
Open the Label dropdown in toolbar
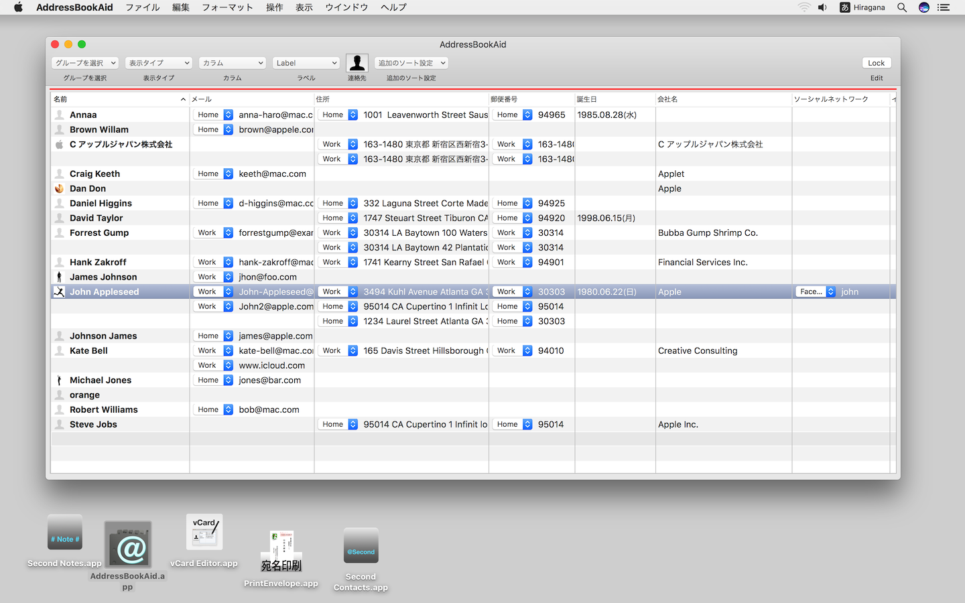(306, 63)
